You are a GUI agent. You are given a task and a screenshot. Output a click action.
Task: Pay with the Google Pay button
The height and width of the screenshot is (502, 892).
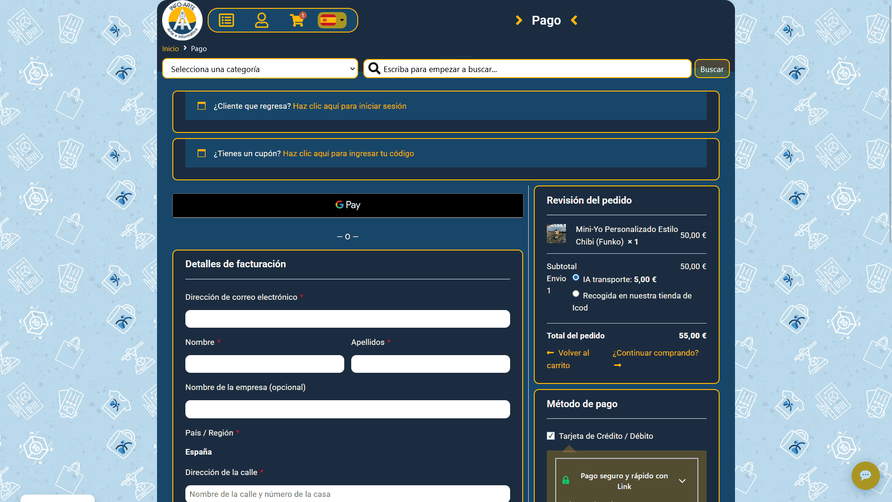[x=348, y=205]
